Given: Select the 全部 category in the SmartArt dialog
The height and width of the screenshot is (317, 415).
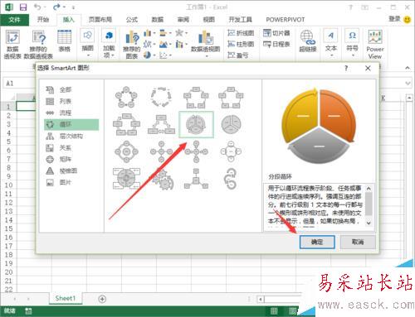Looking at the screenshot, I should (71, 89).
